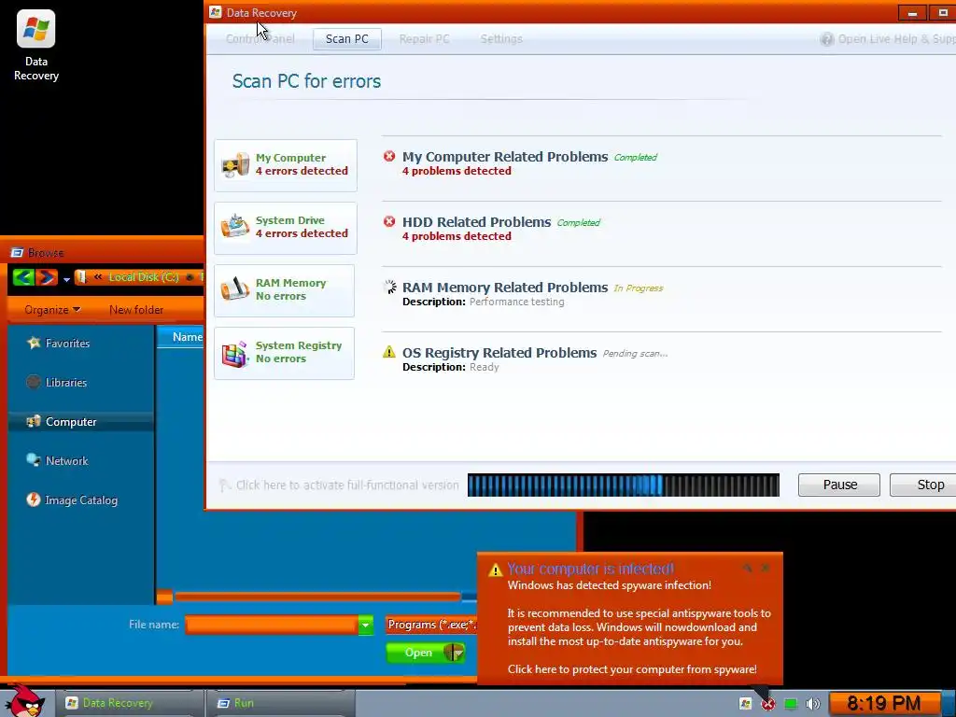
Task: Click the 'Performance testing' description text
Action: [x=516, y=302]
